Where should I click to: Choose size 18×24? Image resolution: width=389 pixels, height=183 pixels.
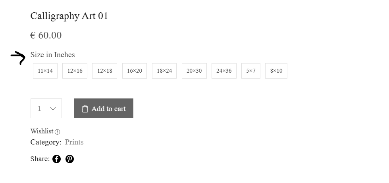(164, 71)
